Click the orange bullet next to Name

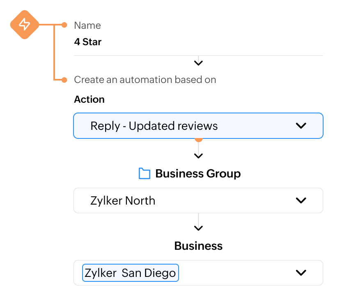[64, 25]
